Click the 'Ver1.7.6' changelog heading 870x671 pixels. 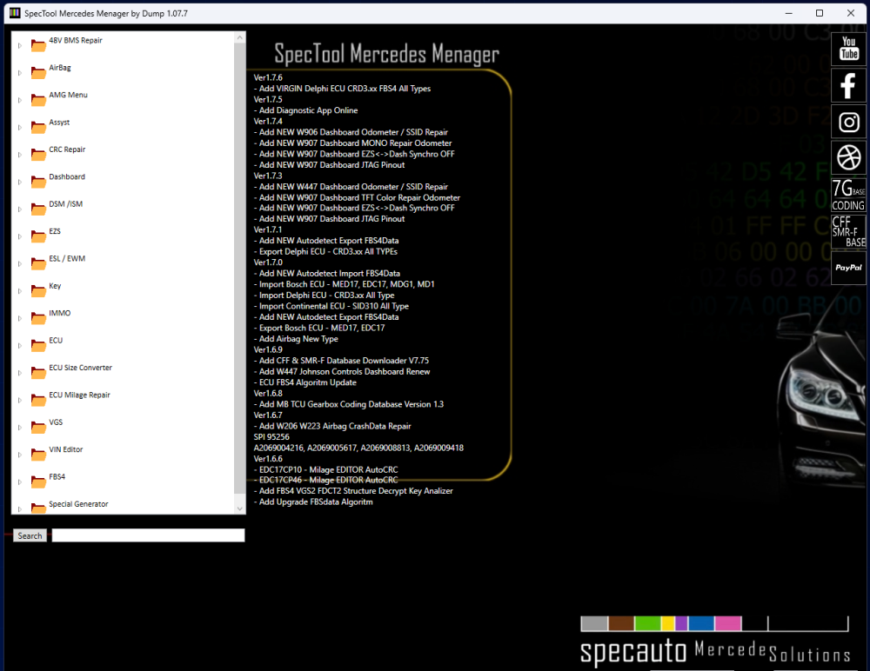coord(268,77)
